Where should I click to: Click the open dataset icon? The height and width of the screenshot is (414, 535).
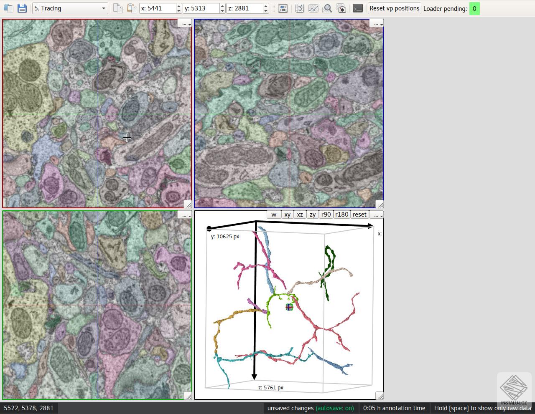coord(8,8)
